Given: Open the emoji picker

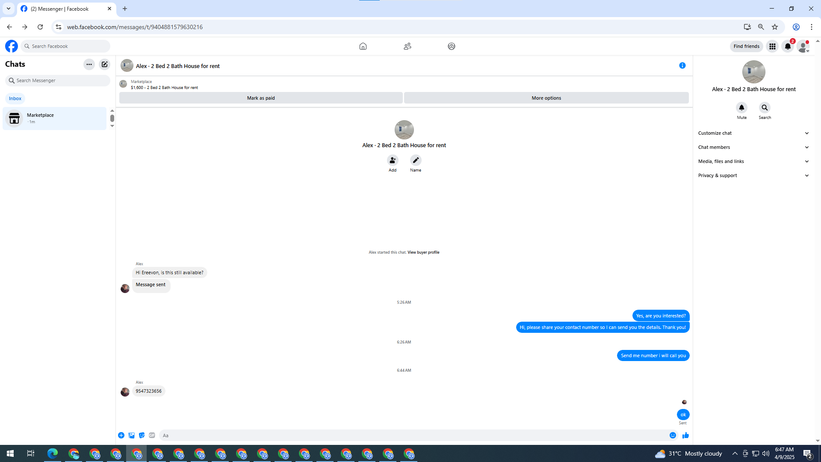Looking at the screenshot, I should pyautogui.click(x=673, y=435).
